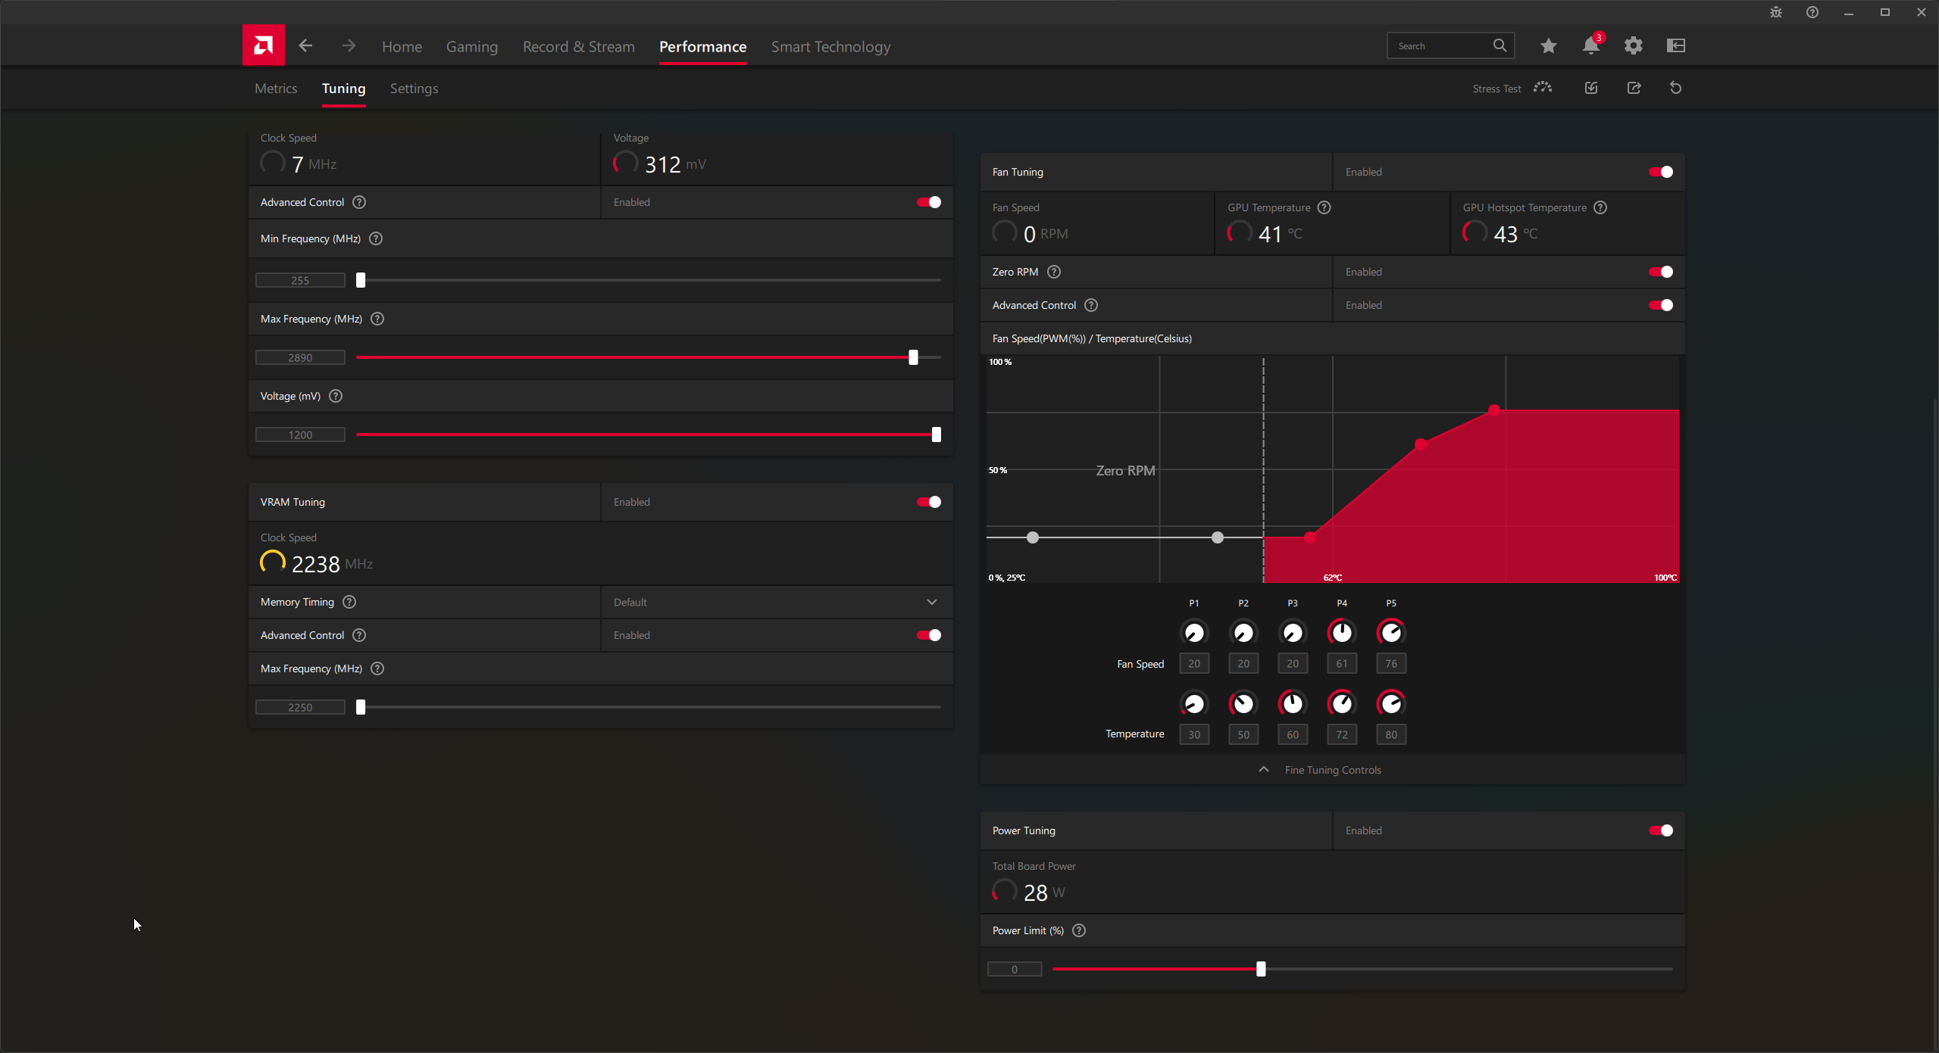Image resolution: width=1939 pixels, height=1053 pixels.
Task: Disable the Zero RPM toggle
Action: pyautogui.click(x=1660, y=272)
